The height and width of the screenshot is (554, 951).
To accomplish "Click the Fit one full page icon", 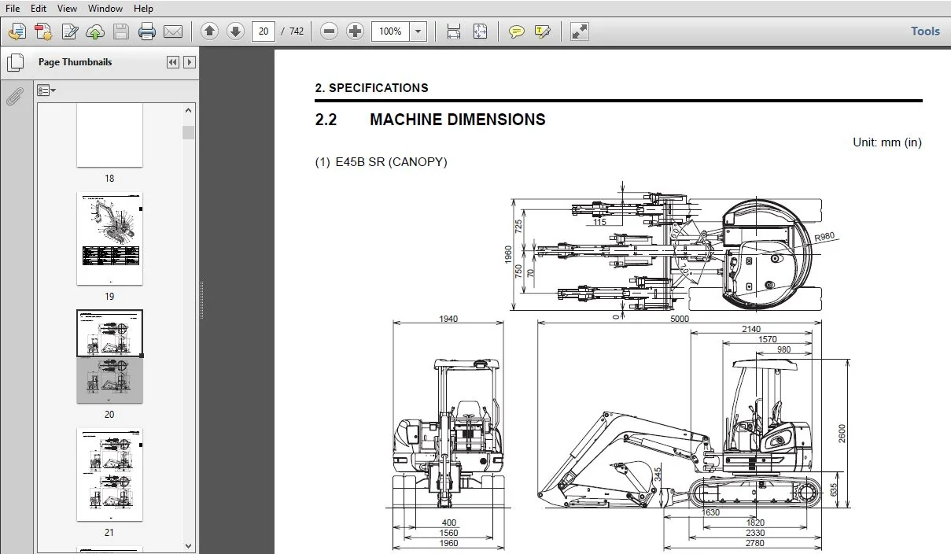I will pyautogui.click(x=480, y=31).
